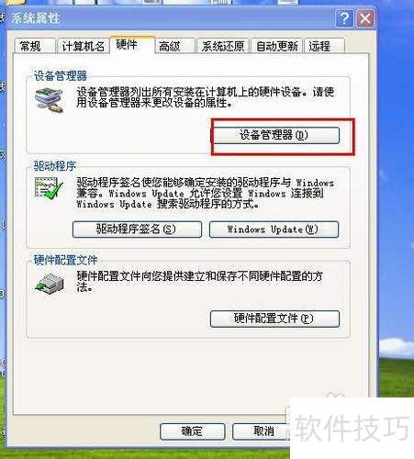The image size is (414, 459).
Task: Open 硬件配置文件(P) button
Action: (274, 319)
